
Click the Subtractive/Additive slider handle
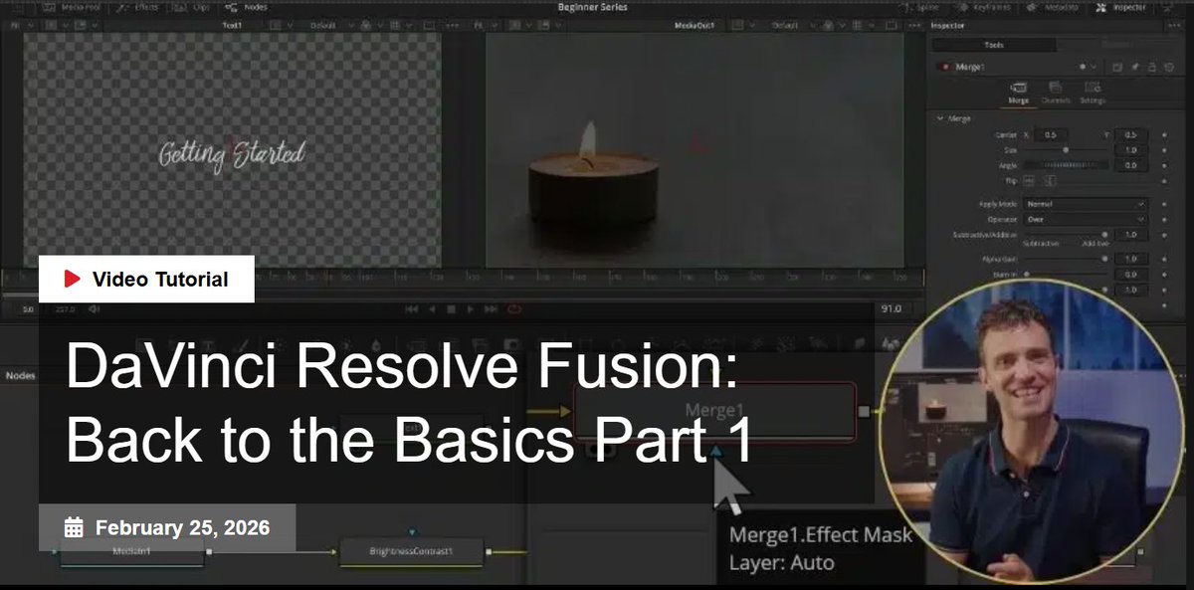[1104, 235]
